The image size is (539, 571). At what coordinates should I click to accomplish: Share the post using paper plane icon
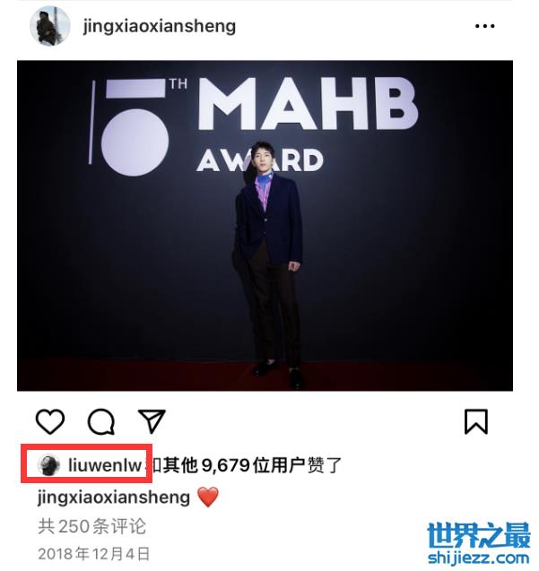[x=152, y=421]
